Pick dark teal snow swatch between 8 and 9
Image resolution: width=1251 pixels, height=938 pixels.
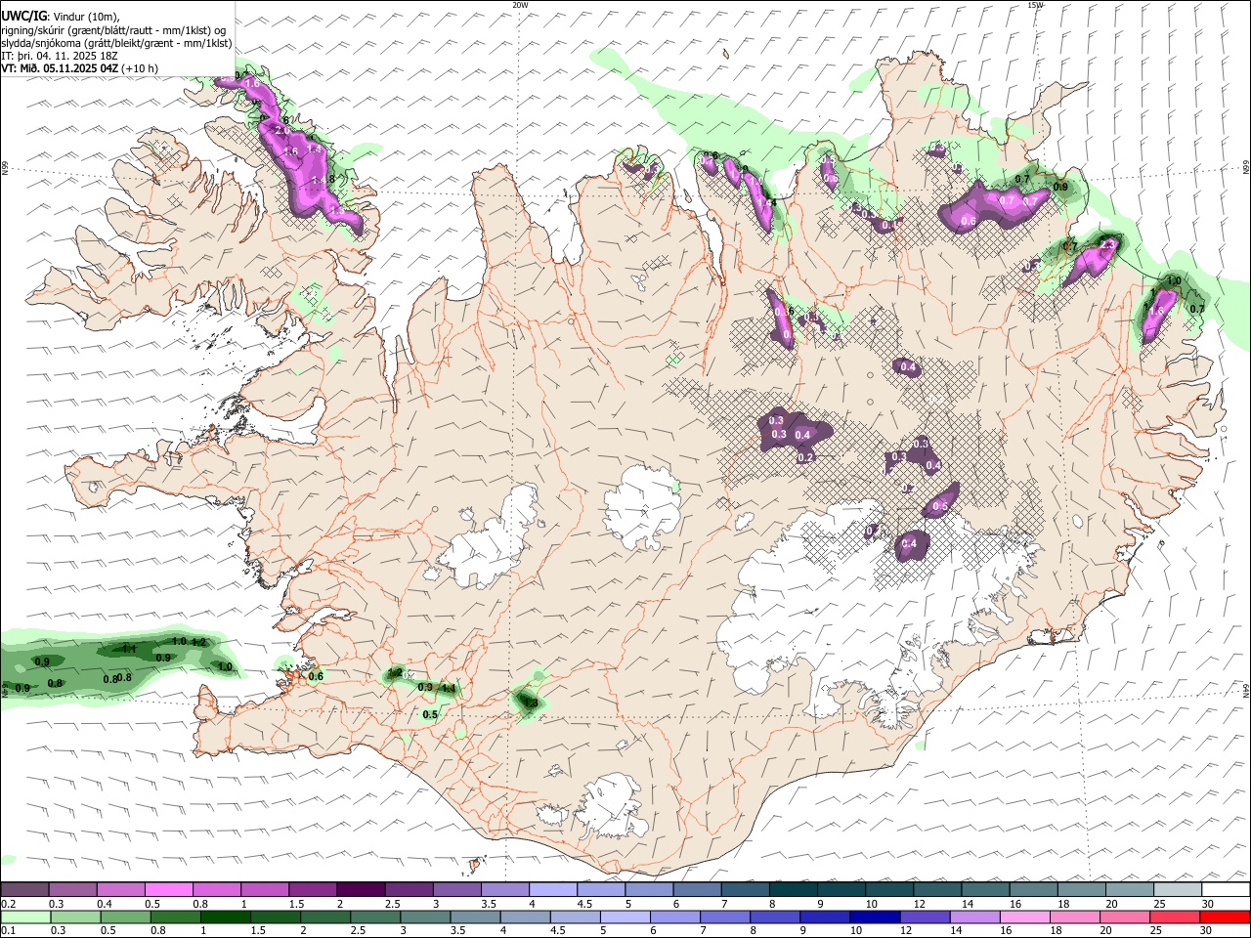point(792,889)
